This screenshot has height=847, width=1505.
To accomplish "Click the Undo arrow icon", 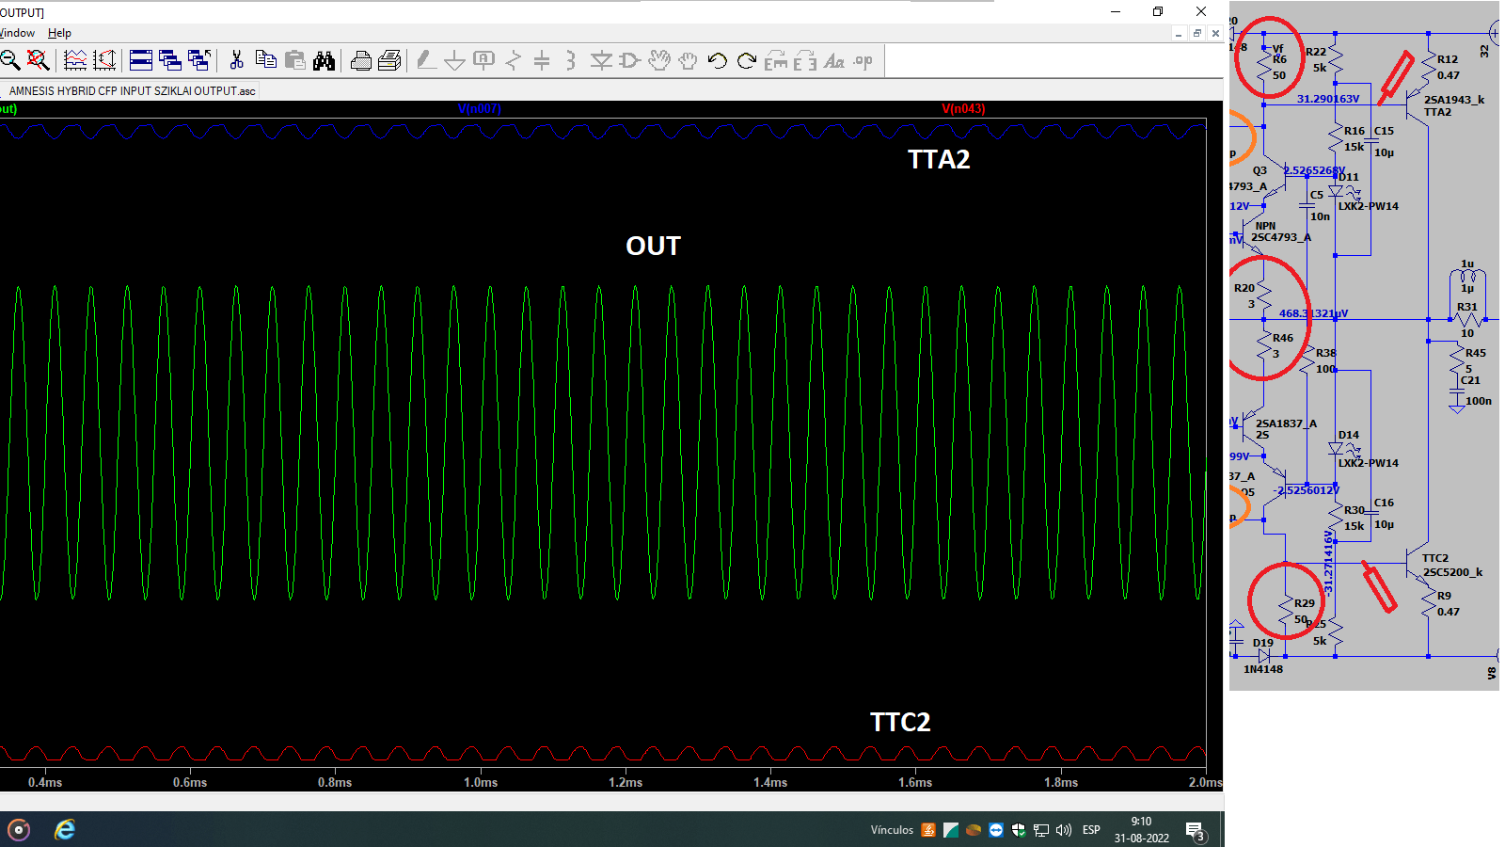I will click(718, 61).
